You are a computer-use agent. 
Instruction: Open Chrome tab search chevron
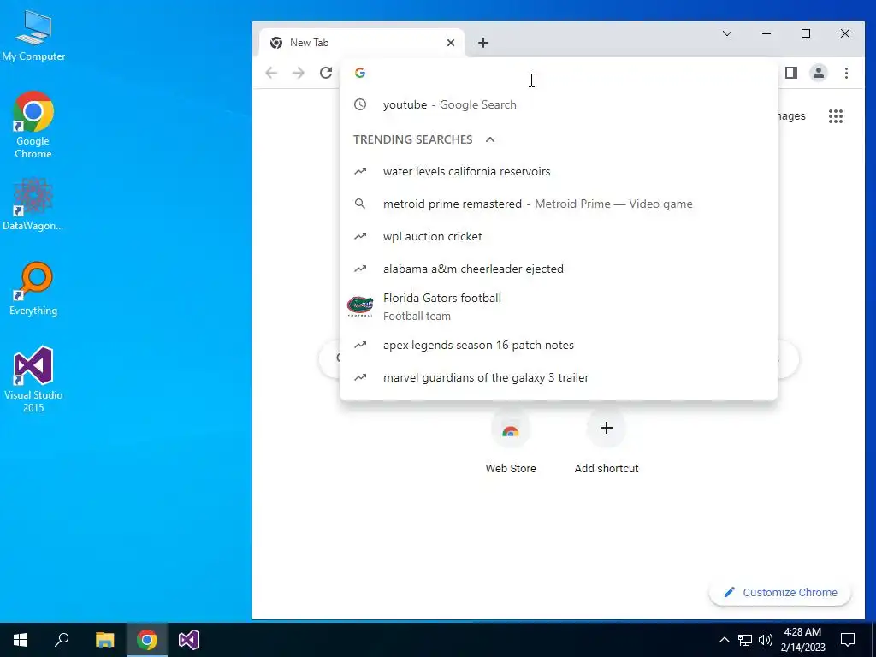(727, 33)
